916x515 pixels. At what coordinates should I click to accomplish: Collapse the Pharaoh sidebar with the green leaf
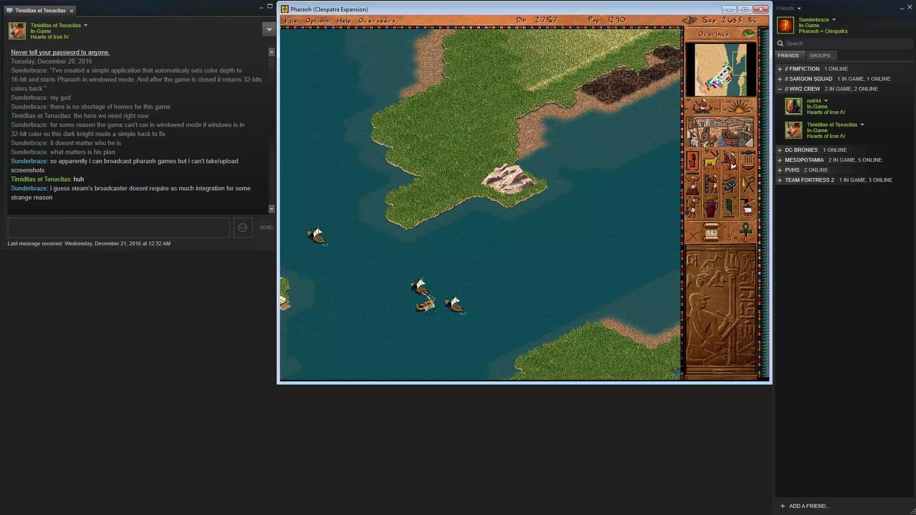[749, 33]
